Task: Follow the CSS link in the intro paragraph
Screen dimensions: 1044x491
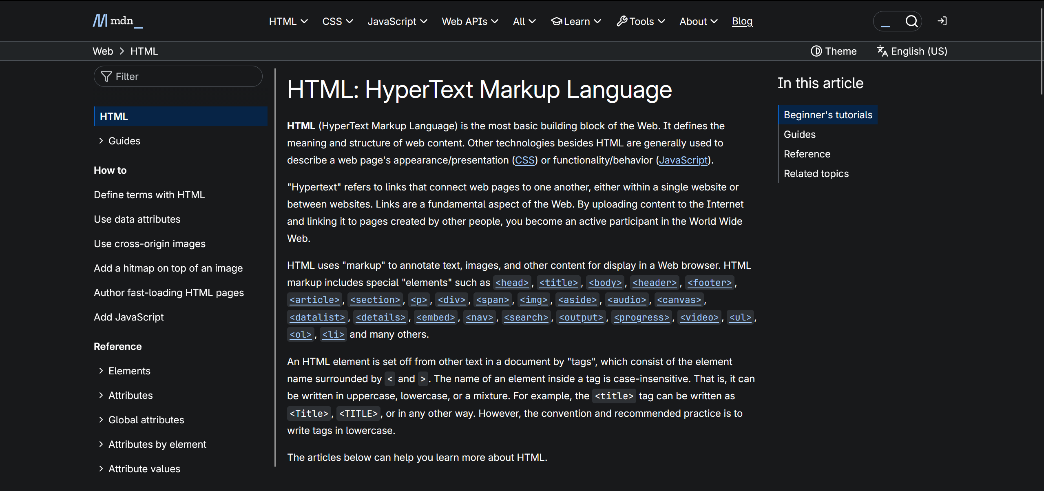Action: tap(524, 160)
